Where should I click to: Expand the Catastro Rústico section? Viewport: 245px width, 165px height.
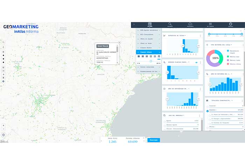click(x=149, y=48)
